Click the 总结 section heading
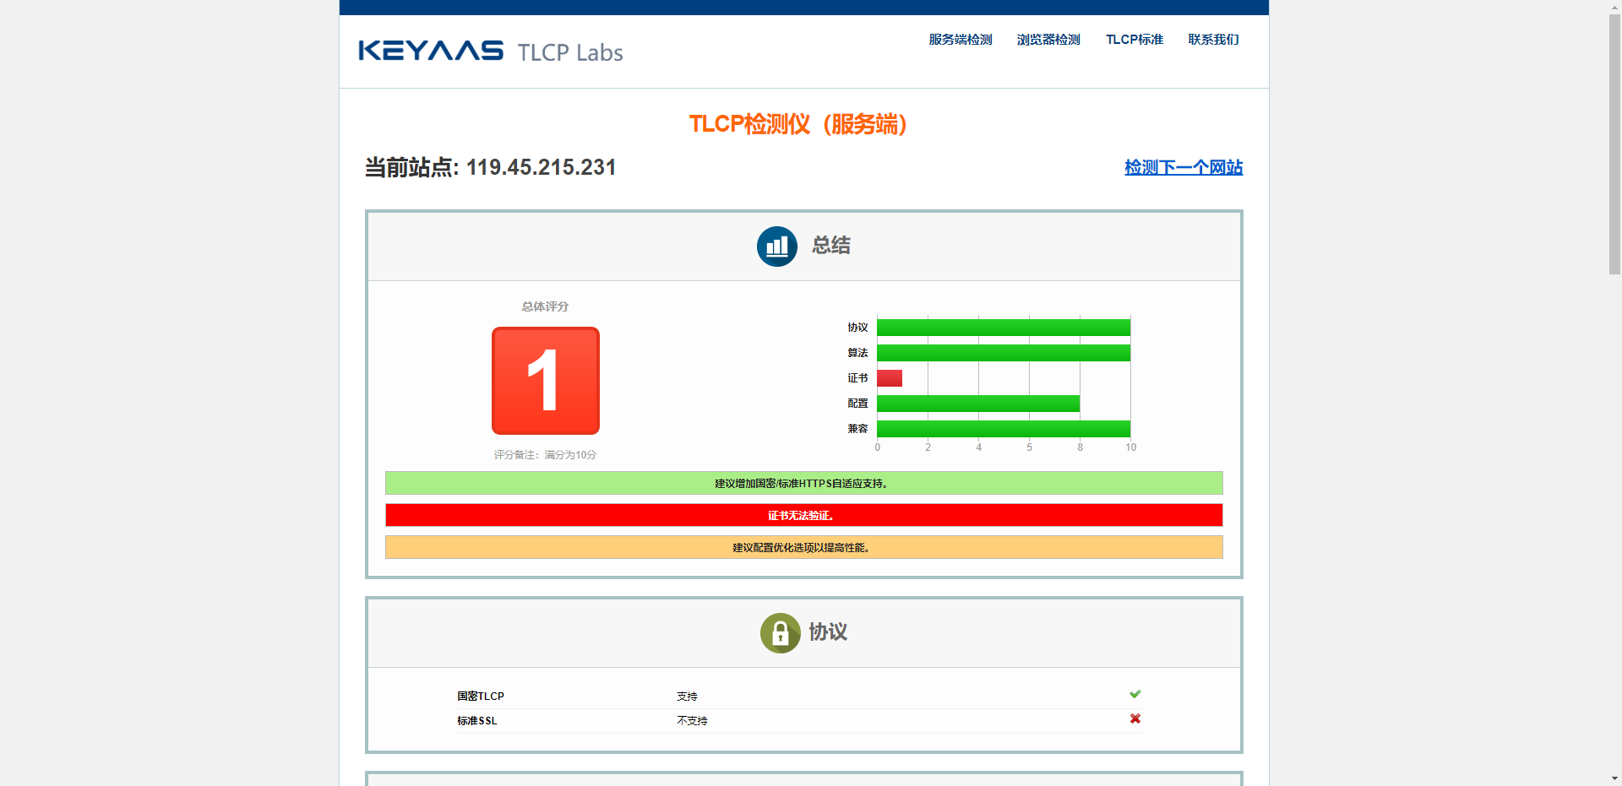Image resolution: width=1622 pixels, height=786 pixels. [x=831, y=246]
